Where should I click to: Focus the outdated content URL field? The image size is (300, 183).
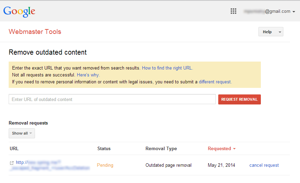tap(112, 99)
